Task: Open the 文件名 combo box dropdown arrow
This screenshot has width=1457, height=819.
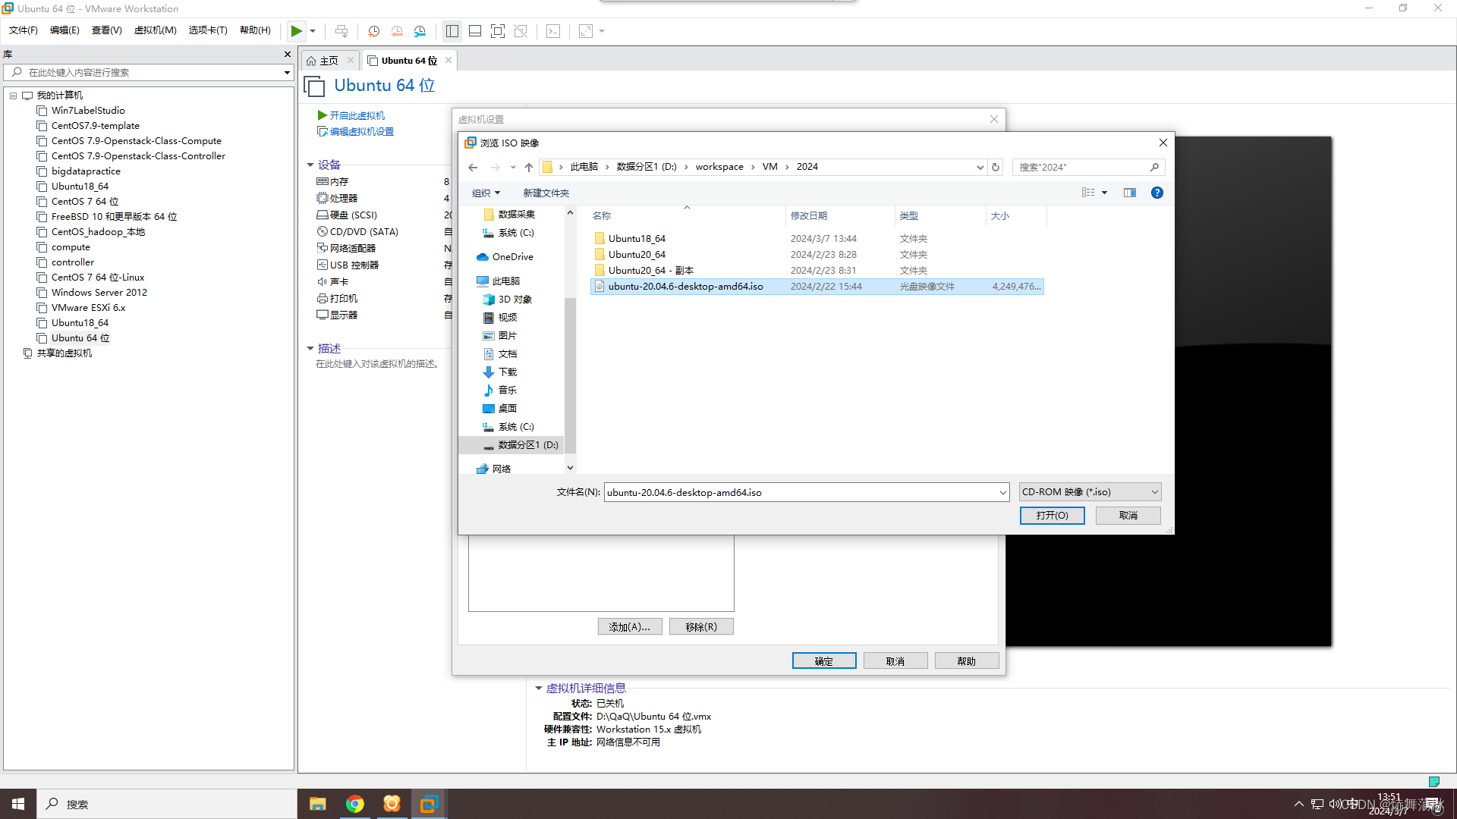Action: pos(1002,493)
